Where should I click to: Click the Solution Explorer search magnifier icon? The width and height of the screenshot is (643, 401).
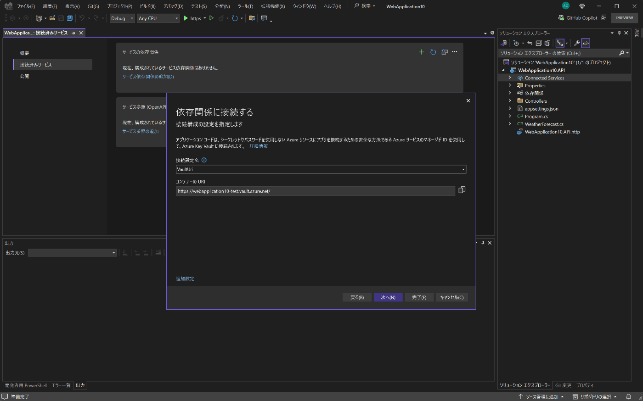pos(622,53)
